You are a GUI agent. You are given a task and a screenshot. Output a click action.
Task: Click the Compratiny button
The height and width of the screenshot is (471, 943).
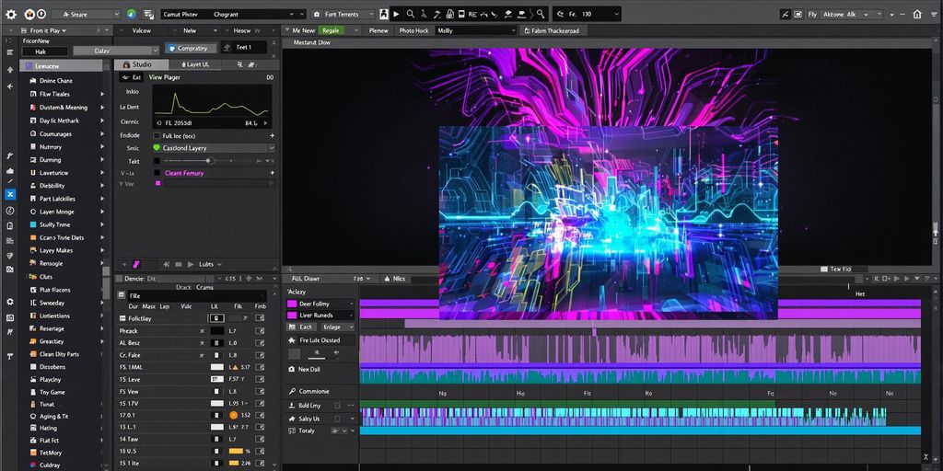[x=192, y=48]
